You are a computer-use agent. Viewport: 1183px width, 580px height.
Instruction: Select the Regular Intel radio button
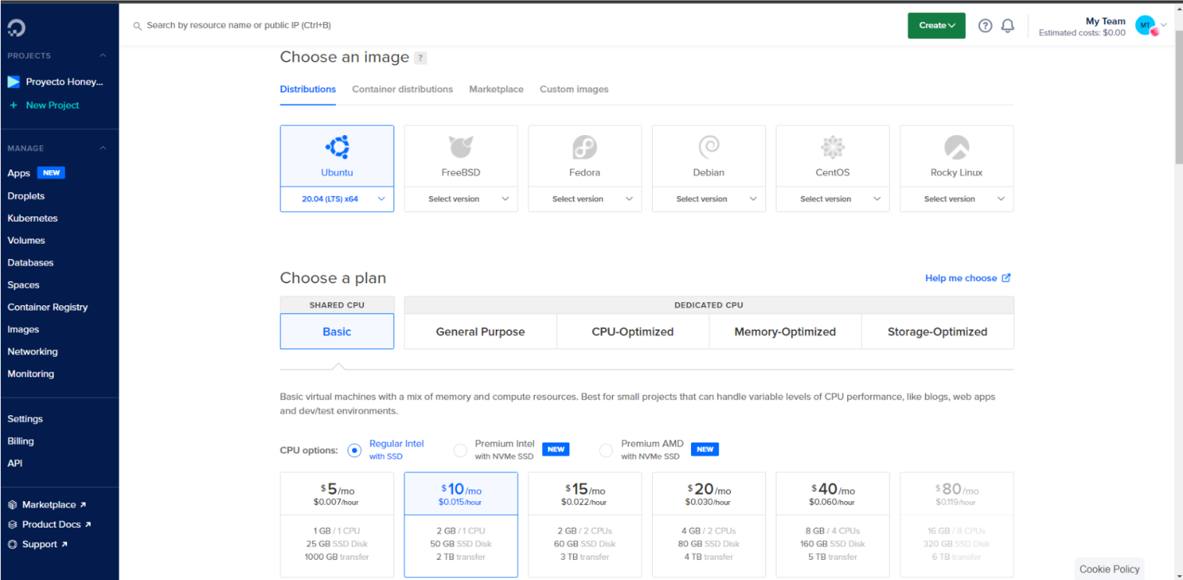pos(355,450)
